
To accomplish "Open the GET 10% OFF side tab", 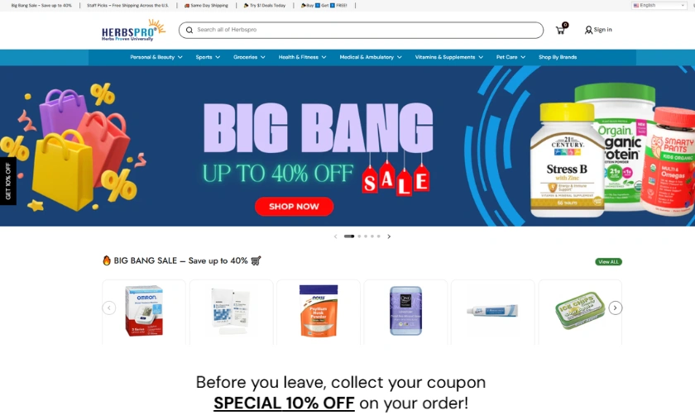I will 8,181.
